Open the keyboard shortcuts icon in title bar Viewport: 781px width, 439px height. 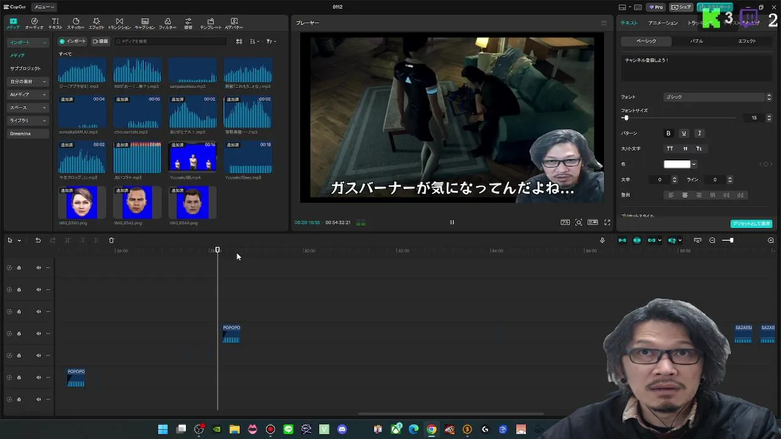click(x=638, y=7)
